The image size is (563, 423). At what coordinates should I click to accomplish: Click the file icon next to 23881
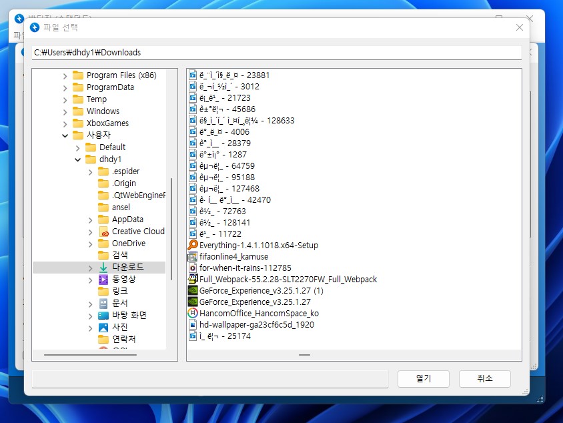tap(193, 75)
